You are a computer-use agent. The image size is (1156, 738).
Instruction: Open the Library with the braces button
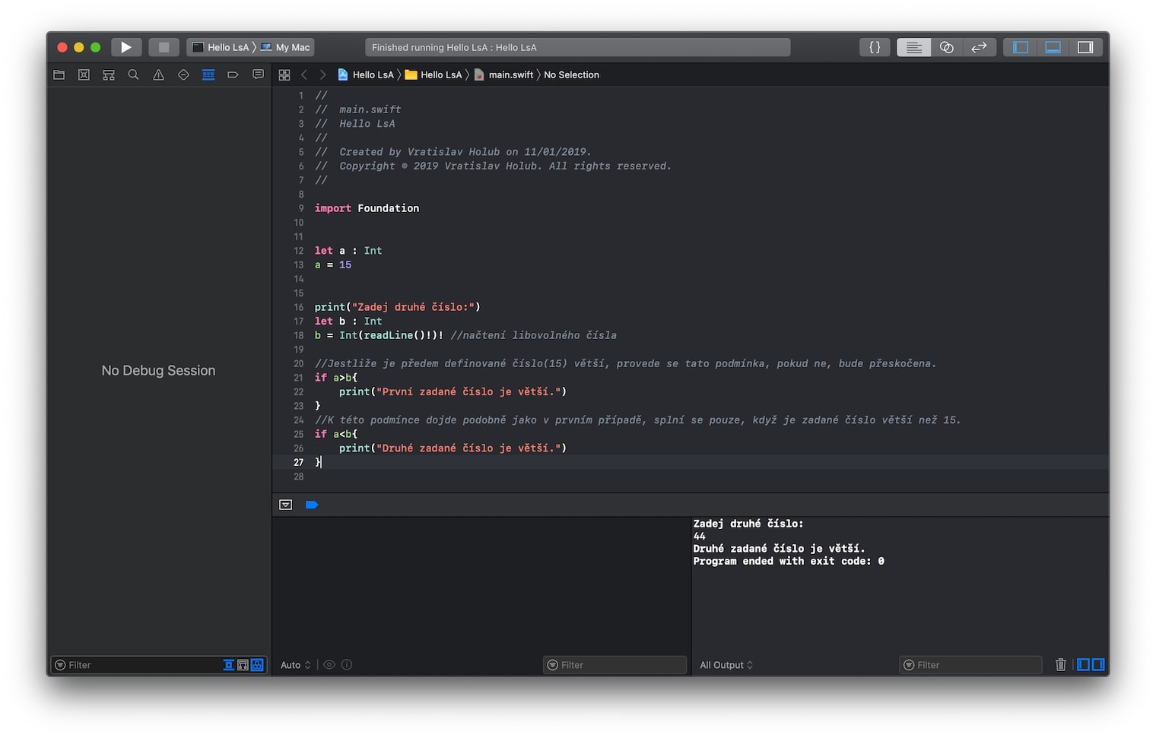(x=875, y=47)
